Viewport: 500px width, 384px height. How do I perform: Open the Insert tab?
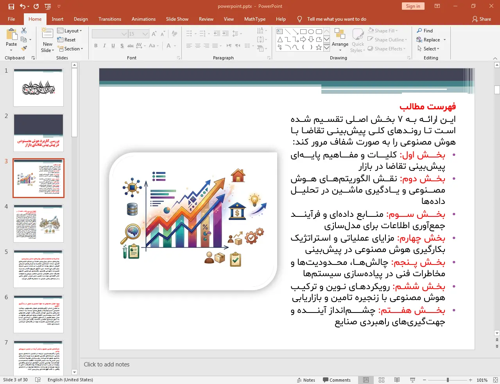57,19
